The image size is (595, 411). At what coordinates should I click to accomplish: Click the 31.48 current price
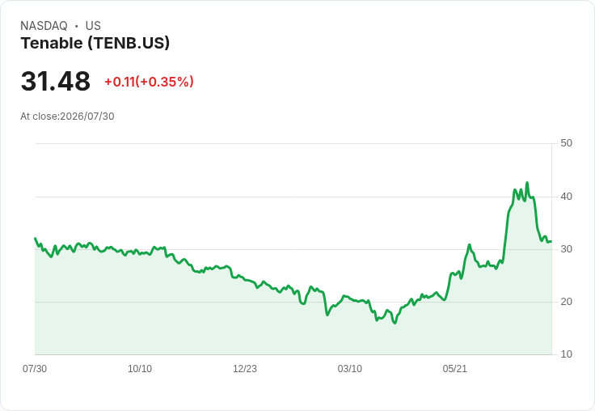click(x=56, y=82)
